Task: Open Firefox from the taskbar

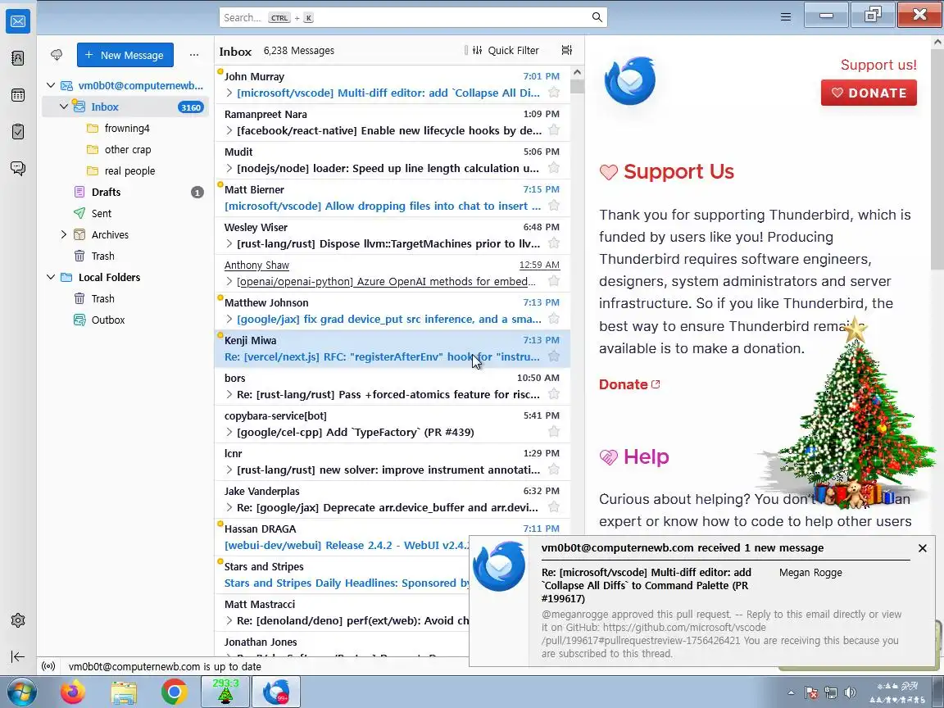Action: [x=73, y=692]
